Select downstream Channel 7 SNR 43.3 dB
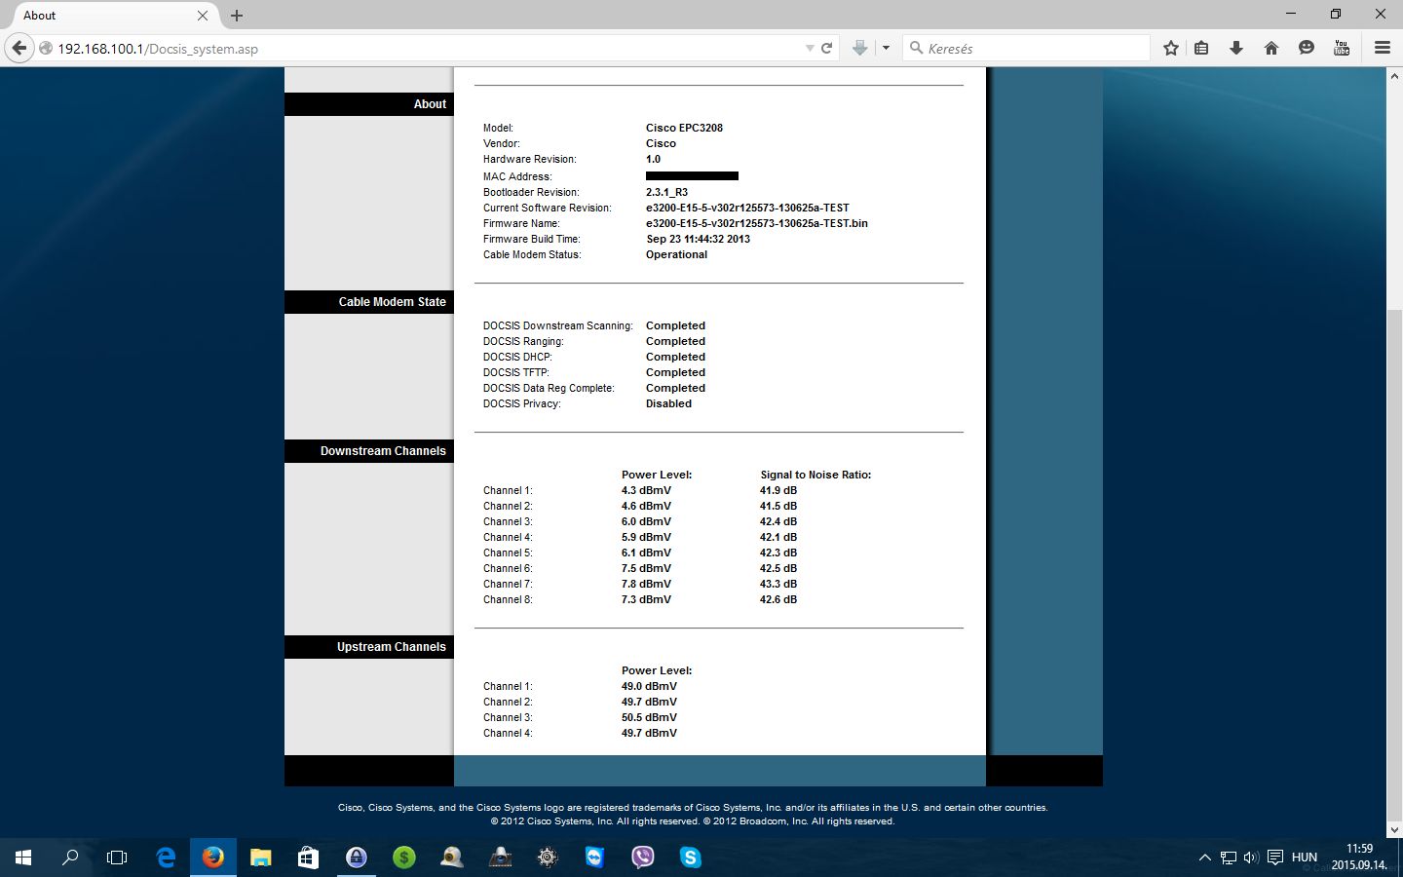Viewport: 1403px width, 877px height. [778, 584]
